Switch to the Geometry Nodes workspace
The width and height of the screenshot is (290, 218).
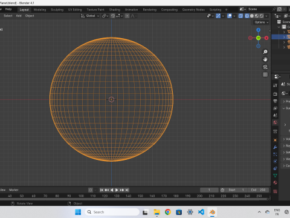(193, 10)
